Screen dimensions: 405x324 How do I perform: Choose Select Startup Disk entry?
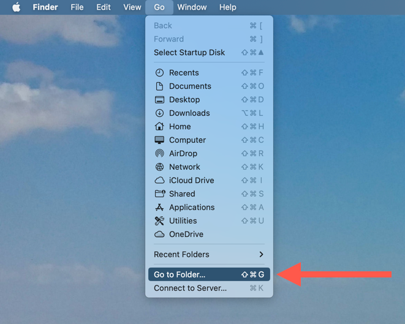pyautogui.click(x=209, y=53)
